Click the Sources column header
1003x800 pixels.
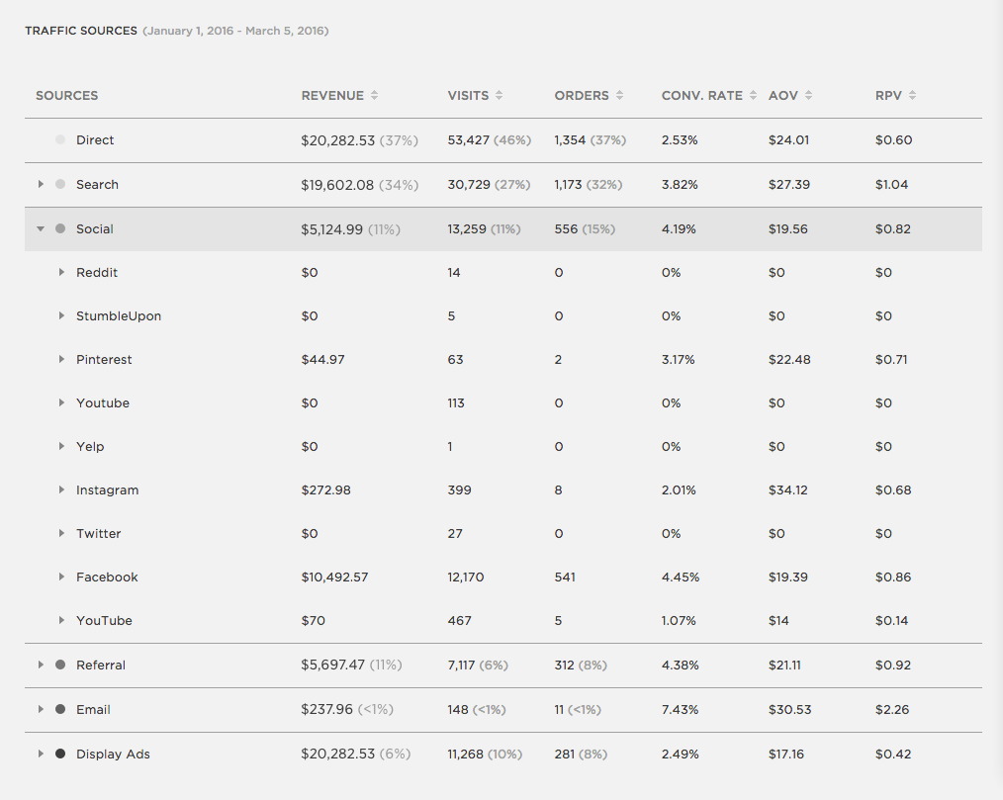(67, 96)
